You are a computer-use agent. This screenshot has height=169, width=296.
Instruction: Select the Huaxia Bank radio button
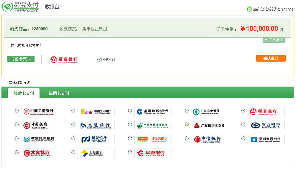click(x=130, y=152)
